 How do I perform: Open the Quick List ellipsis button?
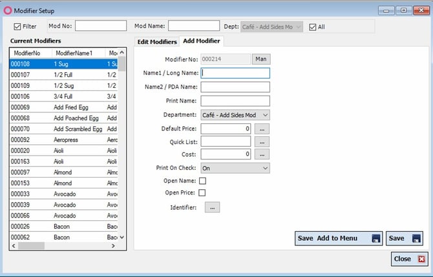pyautogui.click(x=262, y=142)
